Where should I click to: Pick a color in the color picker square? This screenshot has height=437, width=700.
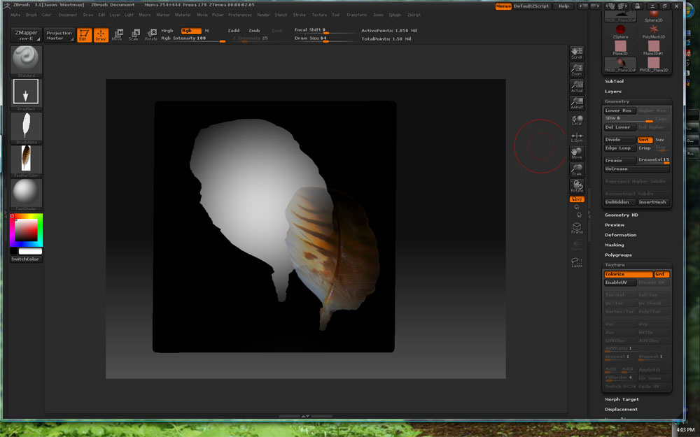(x=27, y=230)
